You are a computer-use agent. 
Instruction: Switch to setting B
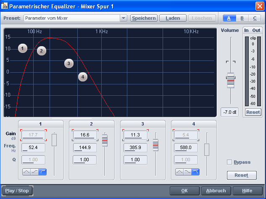point(242,18)
